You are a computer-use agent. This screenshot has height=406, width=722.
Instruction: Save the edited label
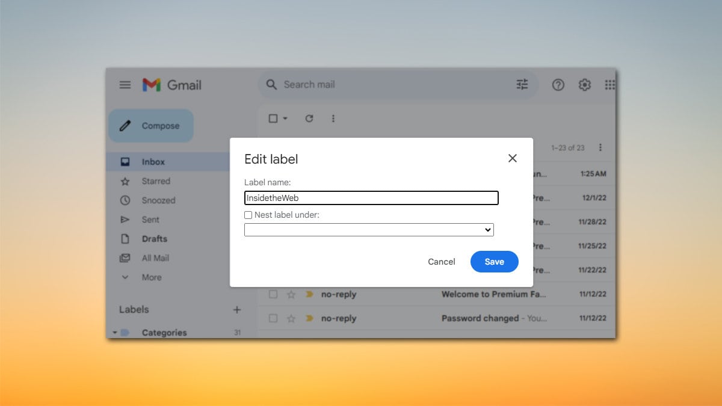494,262
